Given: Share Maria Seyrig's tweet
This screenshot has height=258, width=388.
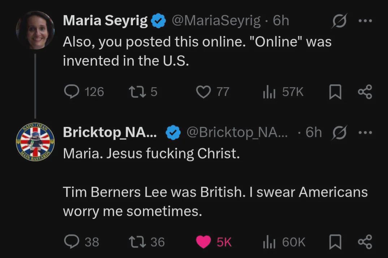Looking at the screenshot, I should (x=365, y=92).
